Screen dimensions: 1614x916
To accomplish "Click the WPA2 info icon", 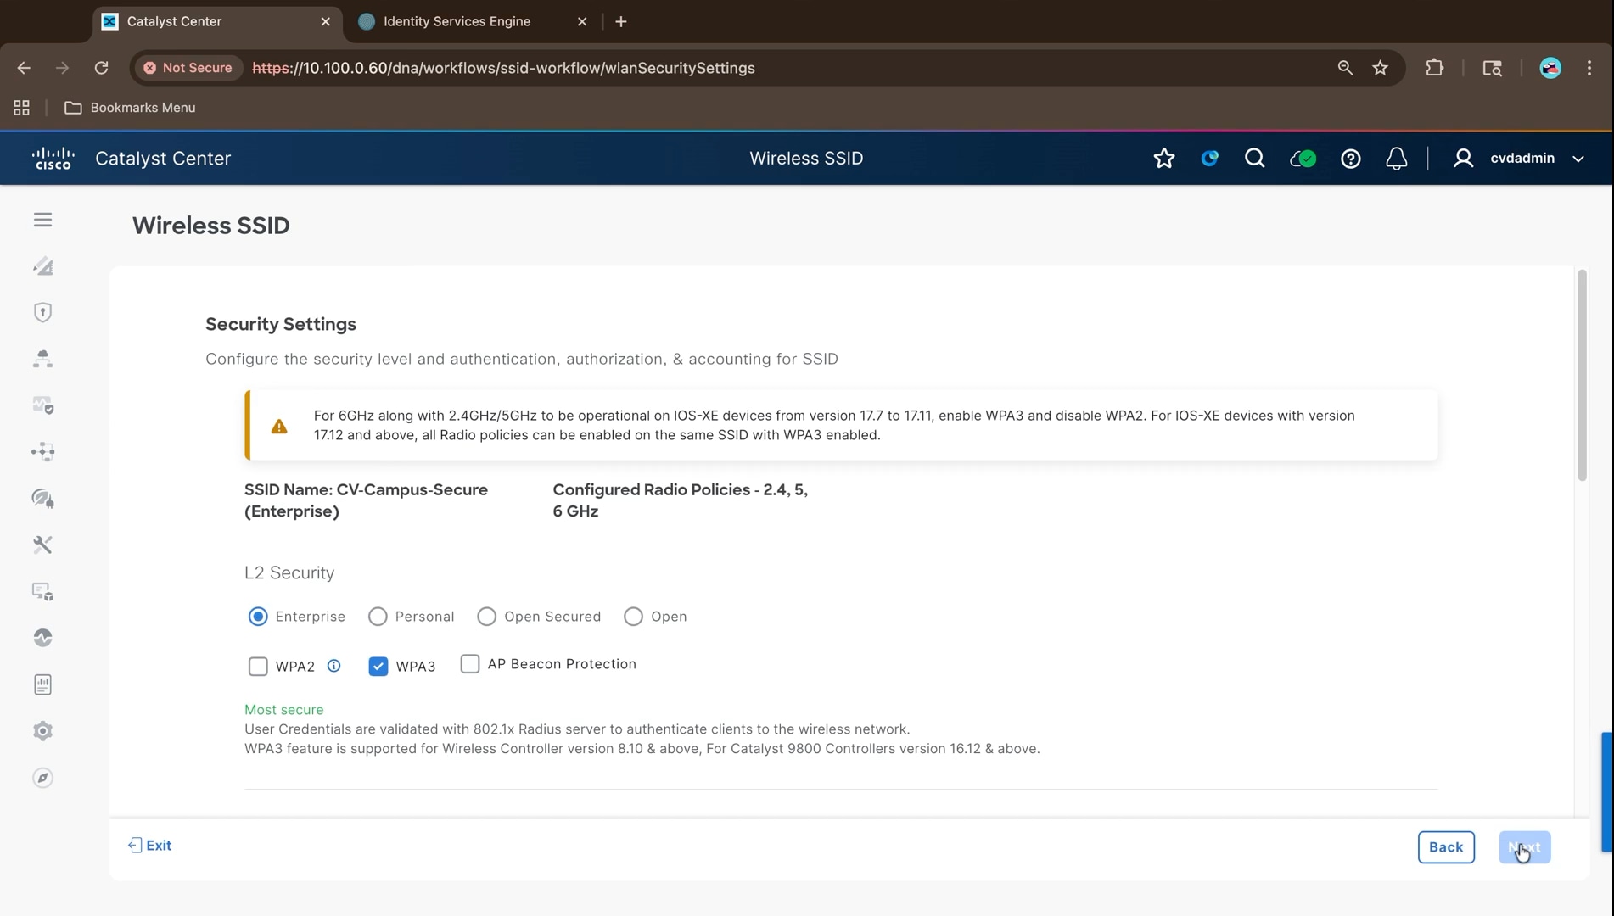I will tap(334, 666).
